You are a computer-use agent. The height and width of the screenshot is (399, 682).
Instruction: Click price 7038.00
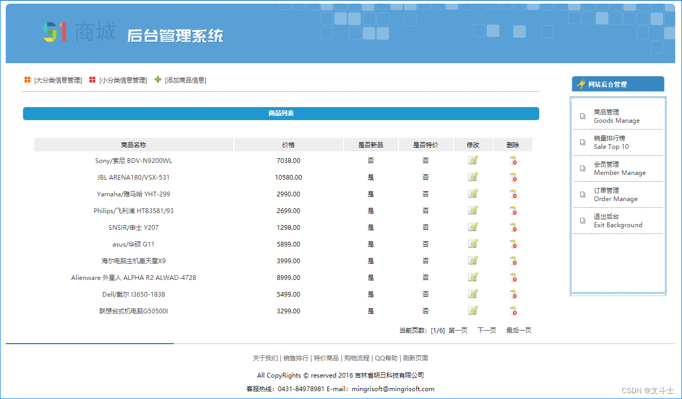pyautogui.click(x=289, y=161)
